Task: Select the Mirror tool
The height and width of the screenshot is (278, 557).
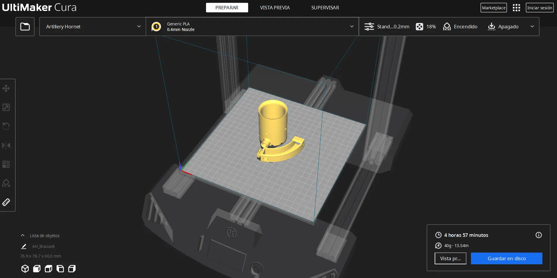Action: click(6, 145)
